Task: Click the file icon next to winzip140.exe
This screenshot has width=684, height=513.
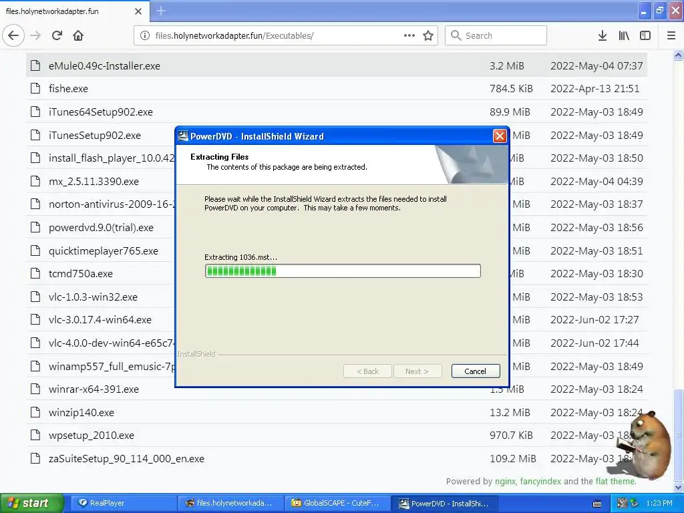Action: click(x=35, y=412)
